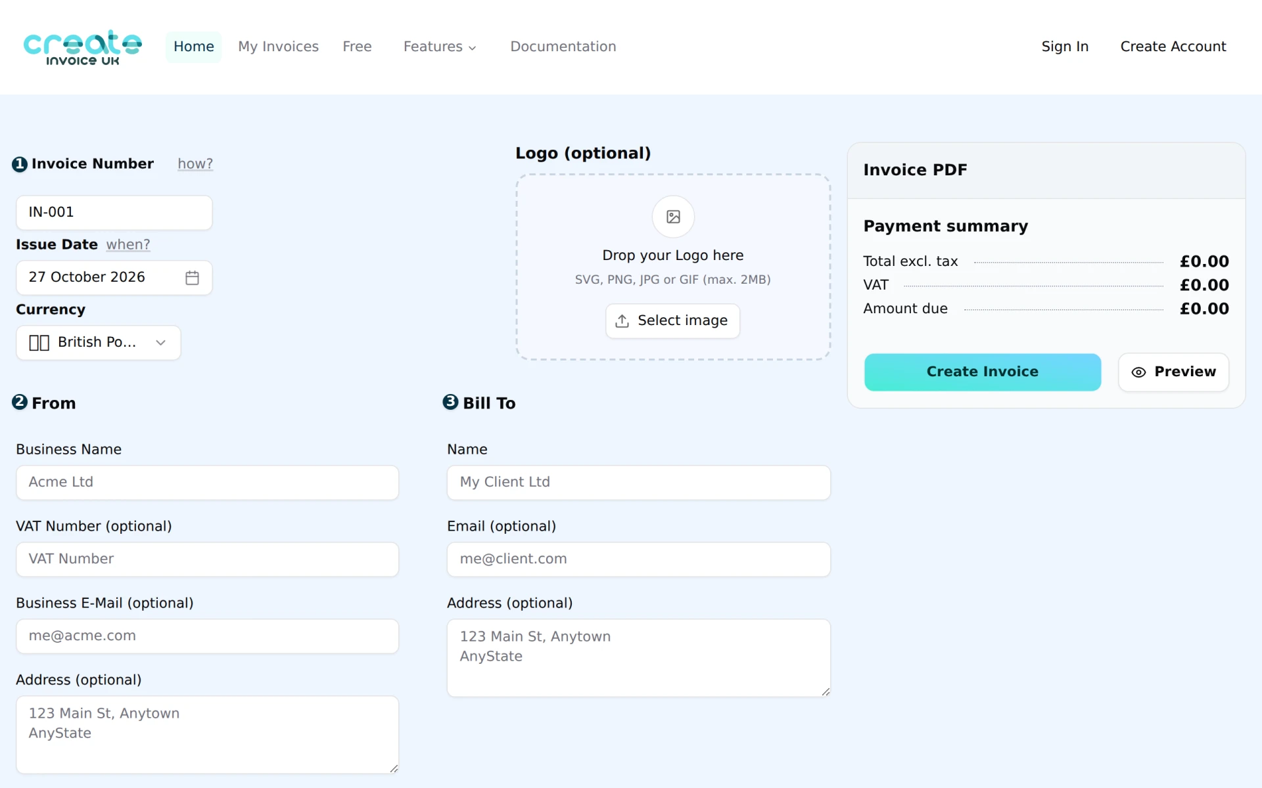Focus the From Address textarea
This screenshot has height=788, width=1262.
pyautogui.click(x=208, y=735)
